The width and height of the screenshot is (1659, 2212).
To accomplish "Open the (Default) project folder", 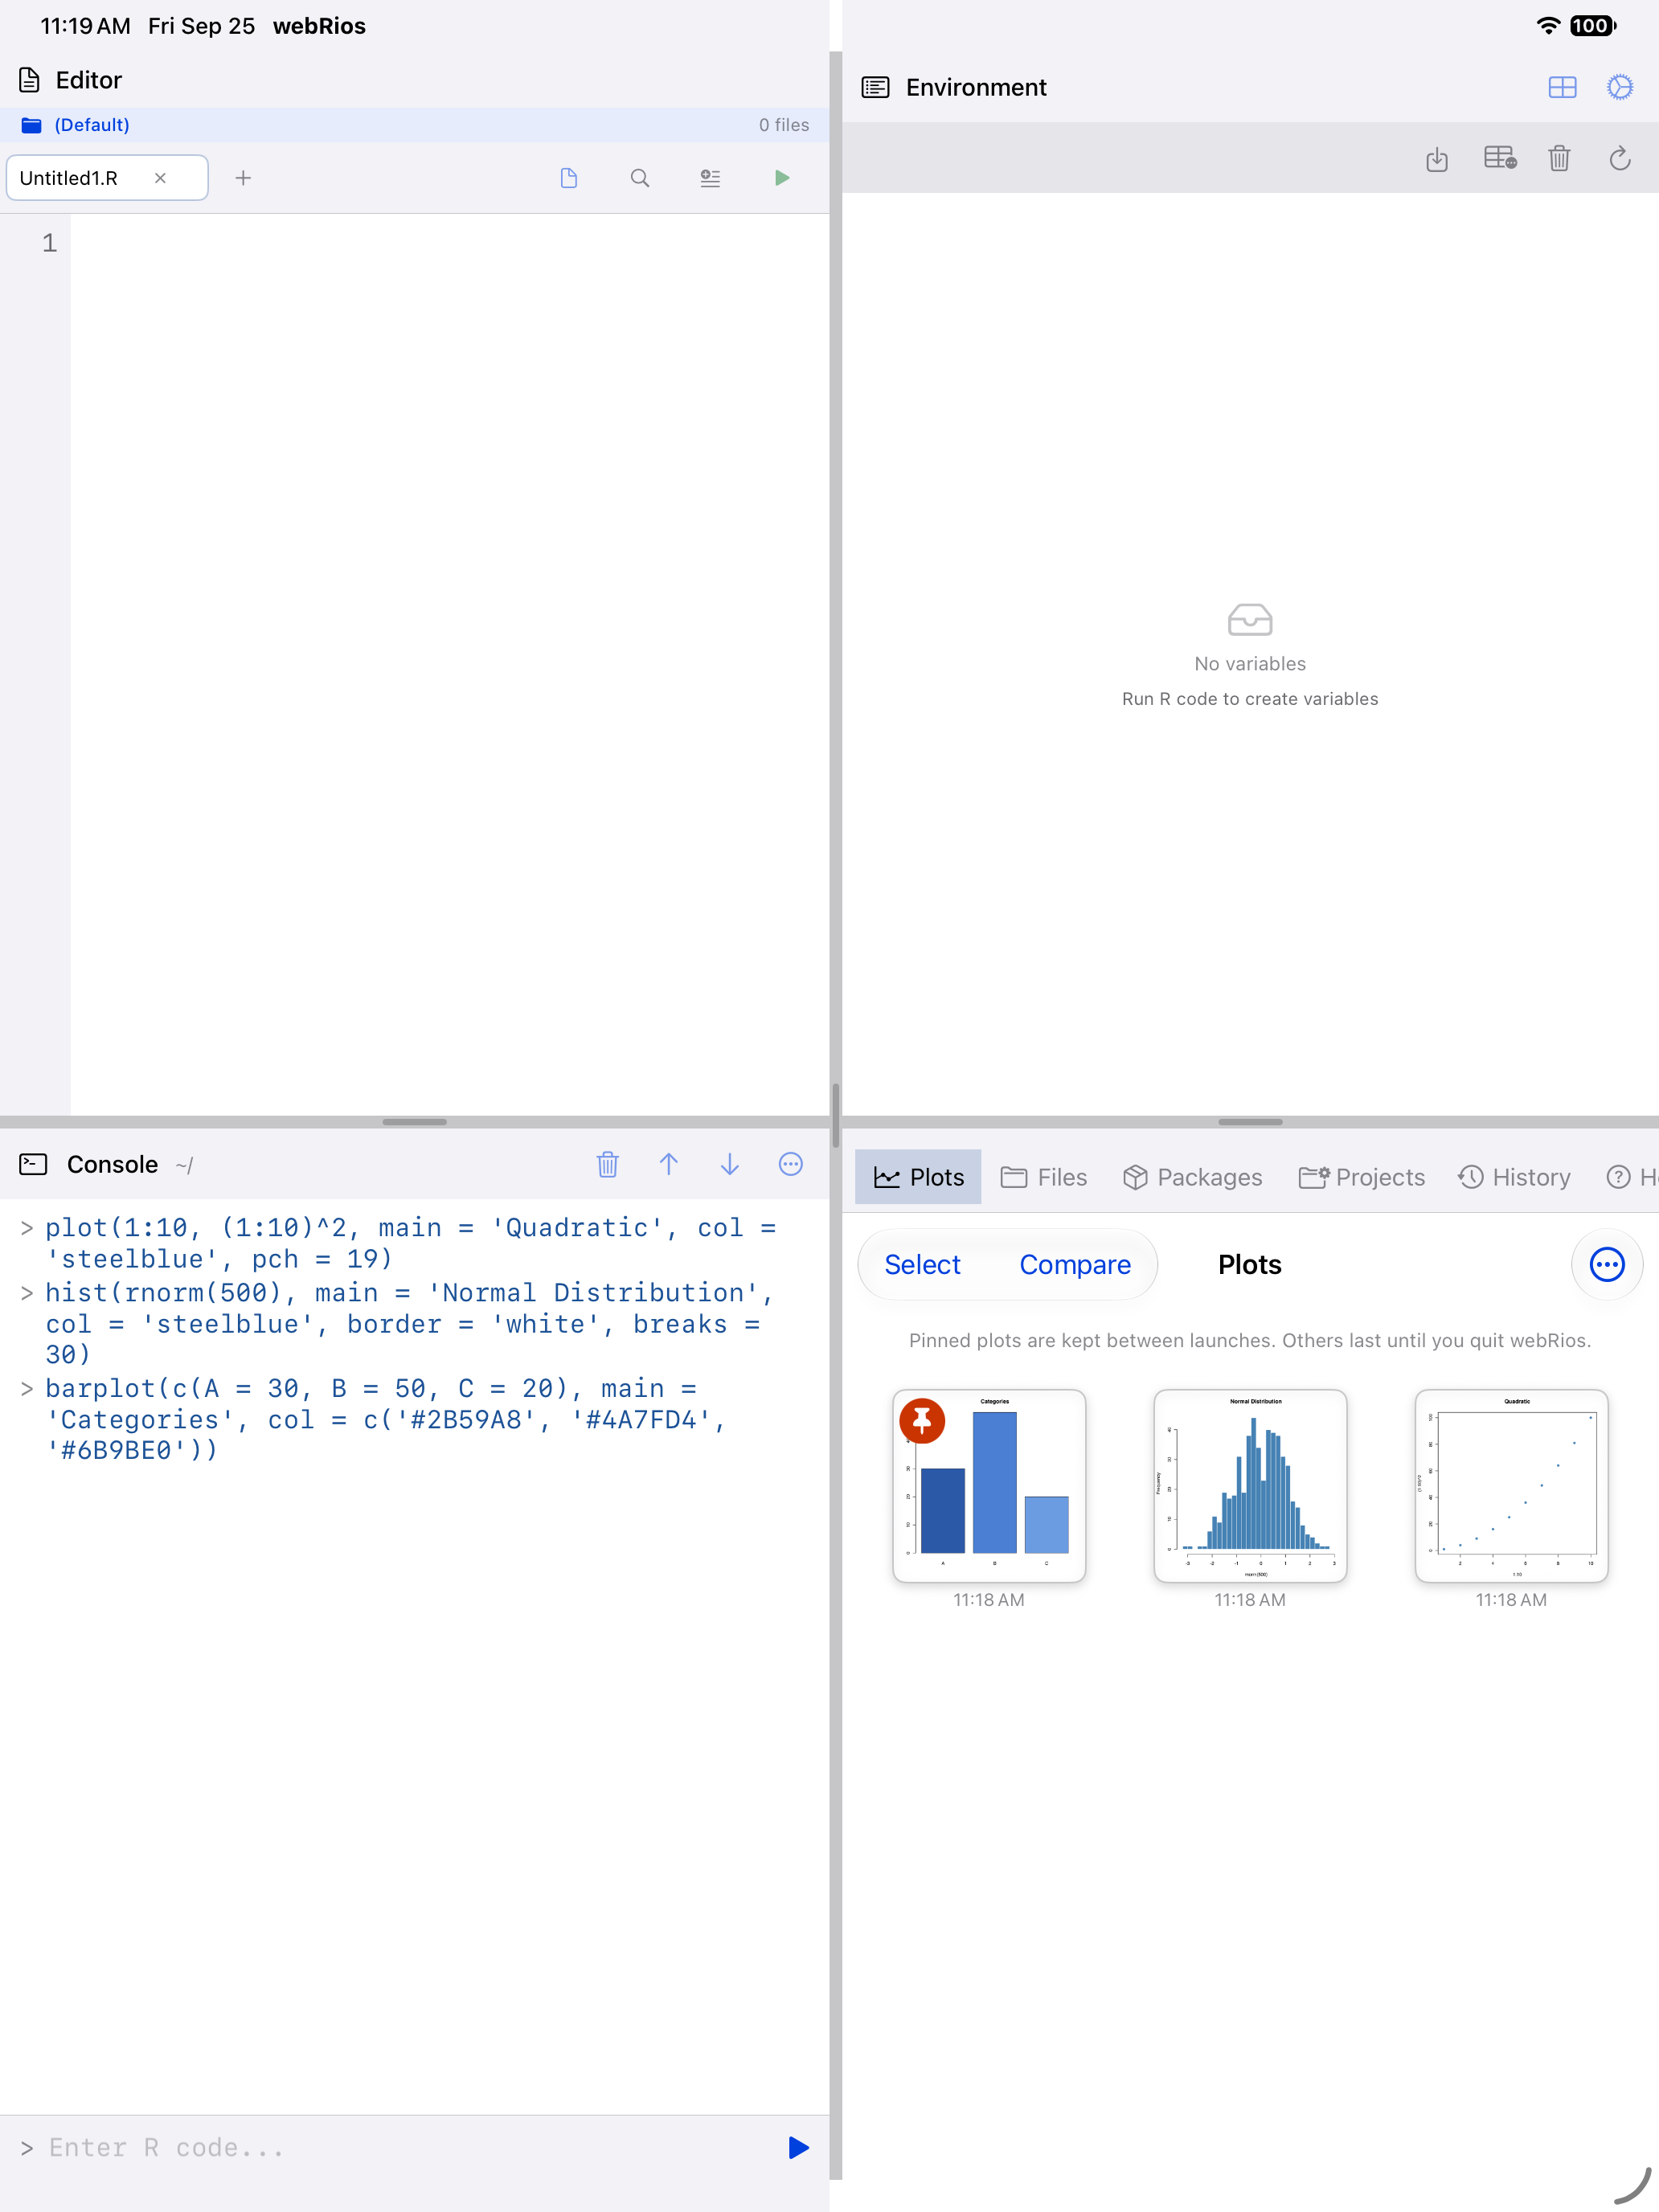I will 75,125.
